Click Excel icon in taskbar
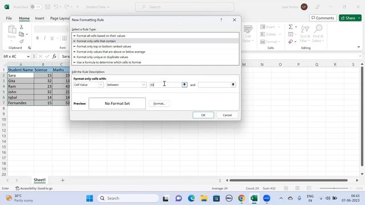Viewport: 365px width, 205px height. click(254, 198)
